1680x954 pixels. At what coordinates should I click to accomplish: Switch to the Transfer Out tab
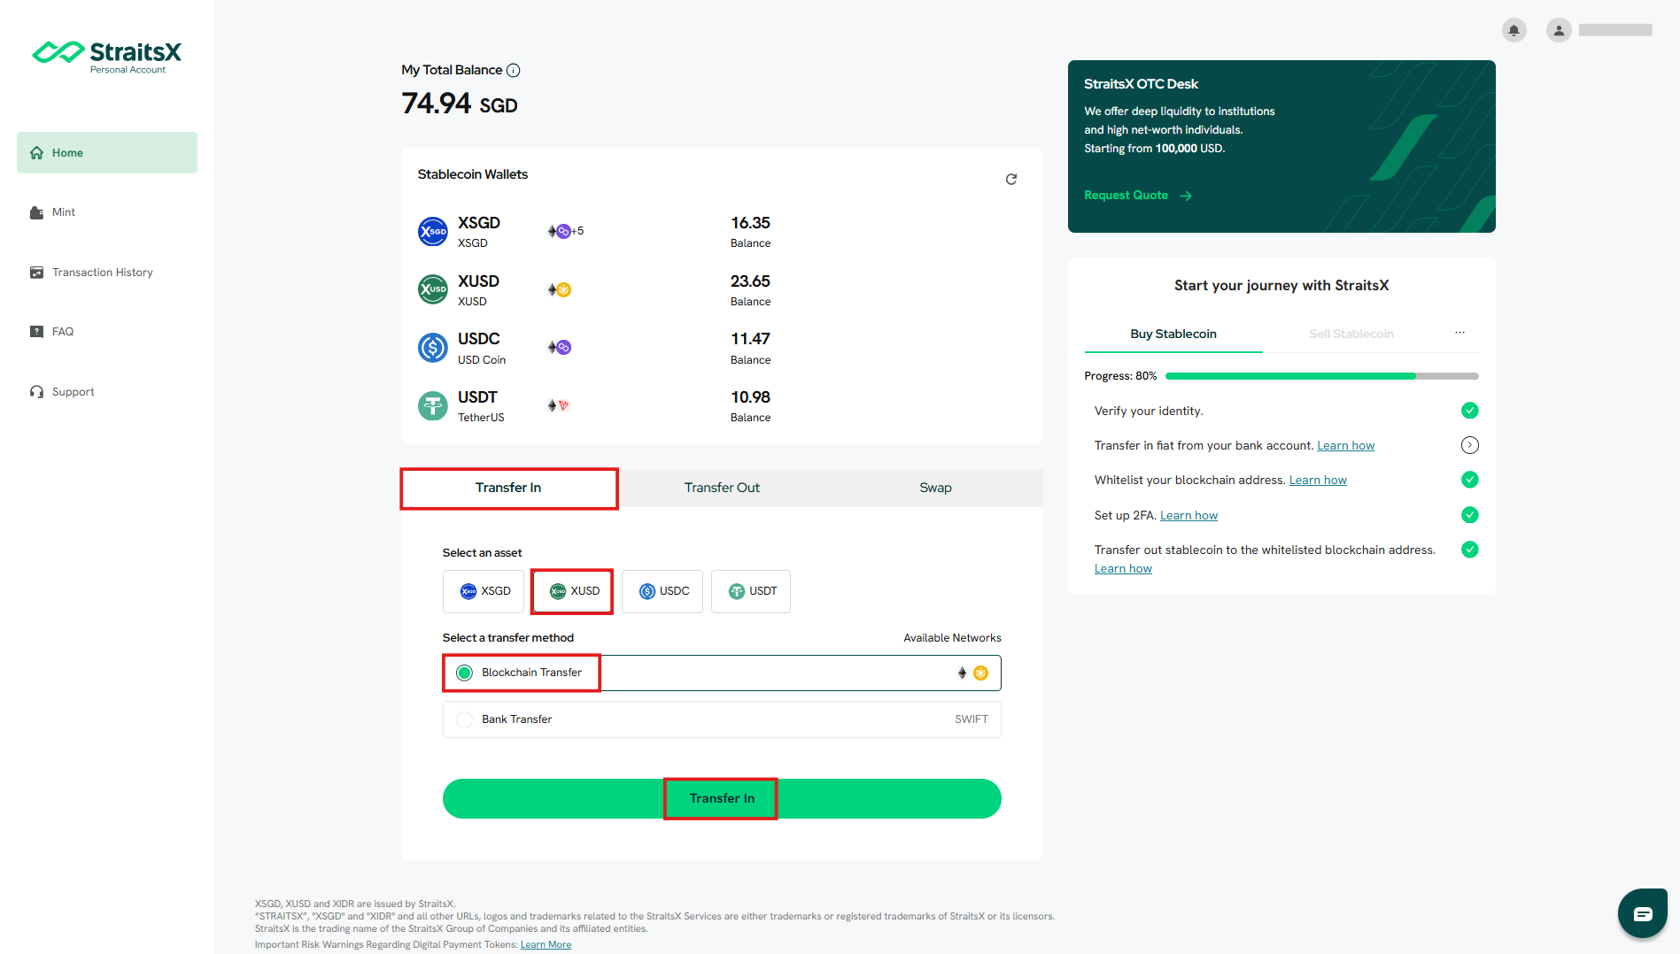722,489
